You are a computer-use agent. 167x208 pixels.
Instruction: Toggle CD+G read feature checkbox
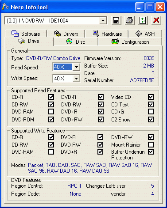pyautogui.click(x=151, y=112)
